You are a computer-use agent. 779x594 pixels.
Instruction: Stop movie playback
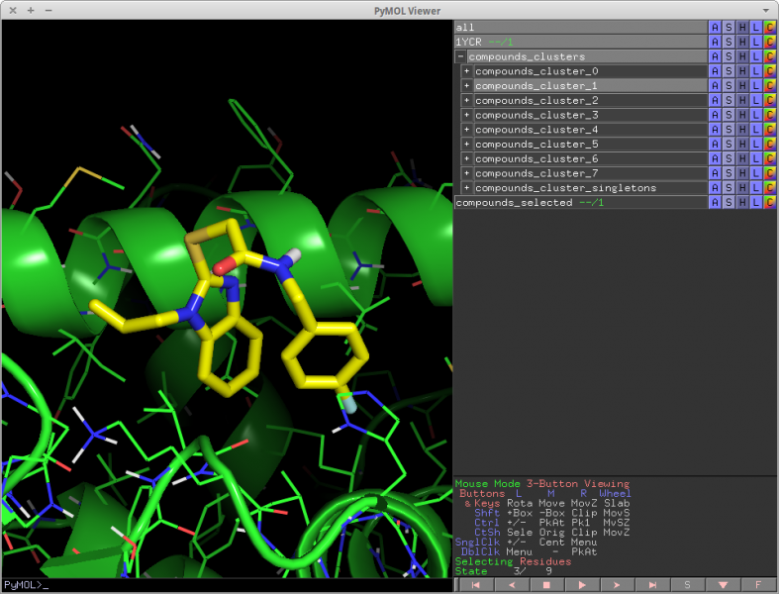[x=545, y=585]
